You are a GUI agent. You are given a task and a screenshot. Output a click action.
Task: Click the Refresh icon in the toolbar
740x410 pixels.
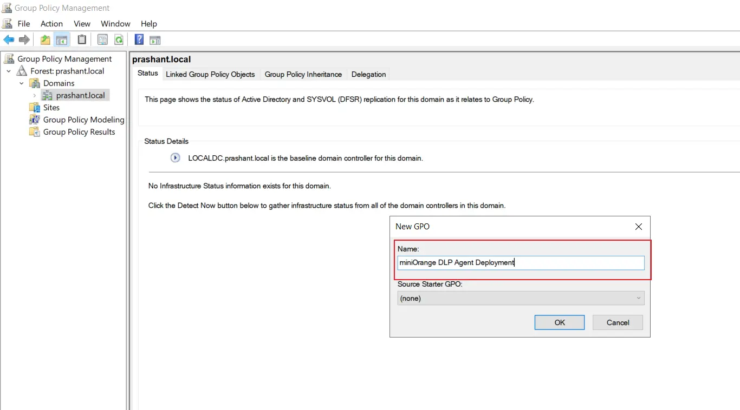119,39
